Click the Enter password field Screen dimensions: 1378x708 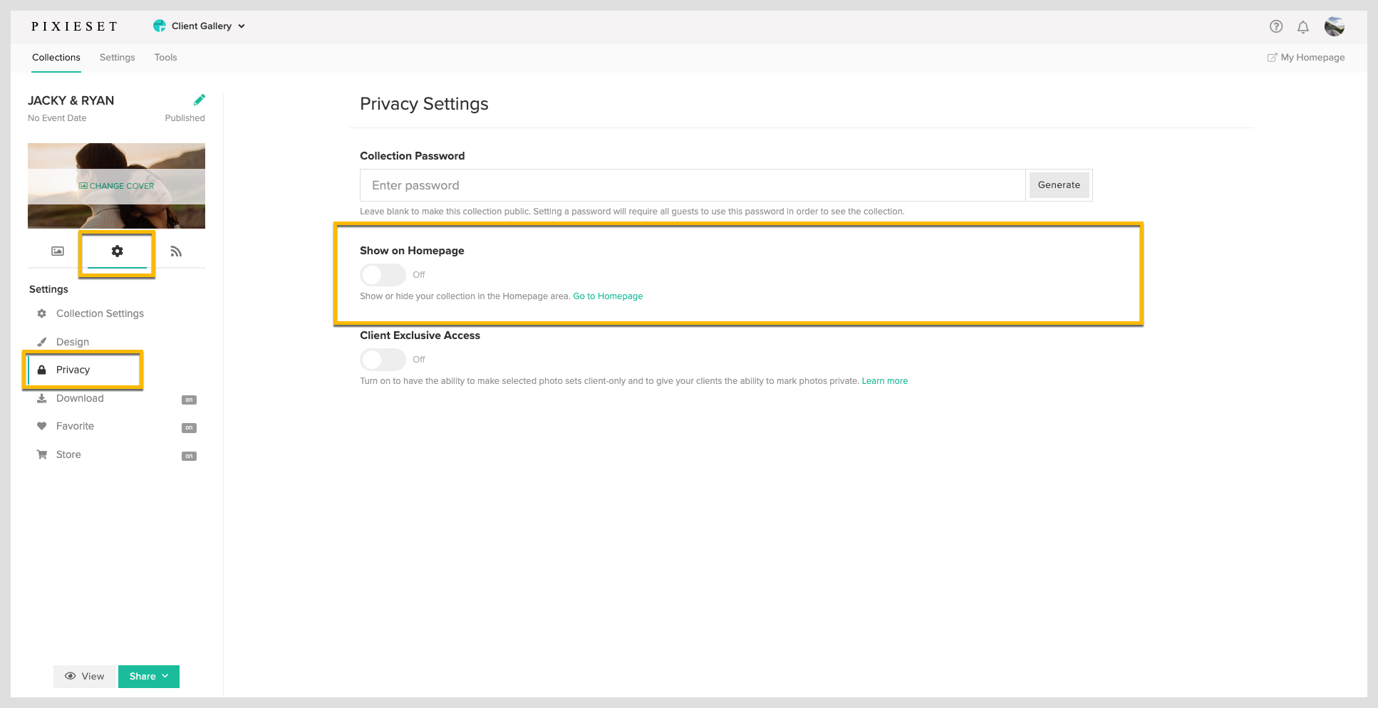[693, 185]
